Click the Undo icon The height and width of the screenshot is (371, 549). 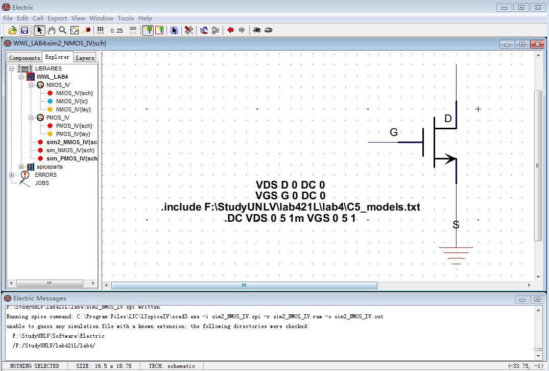coord(204,31)
